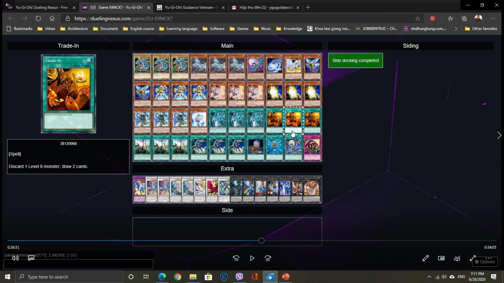504x283 pixels.
Task: Expand favorites bar overflow chevron
Action: click(456, 28)
